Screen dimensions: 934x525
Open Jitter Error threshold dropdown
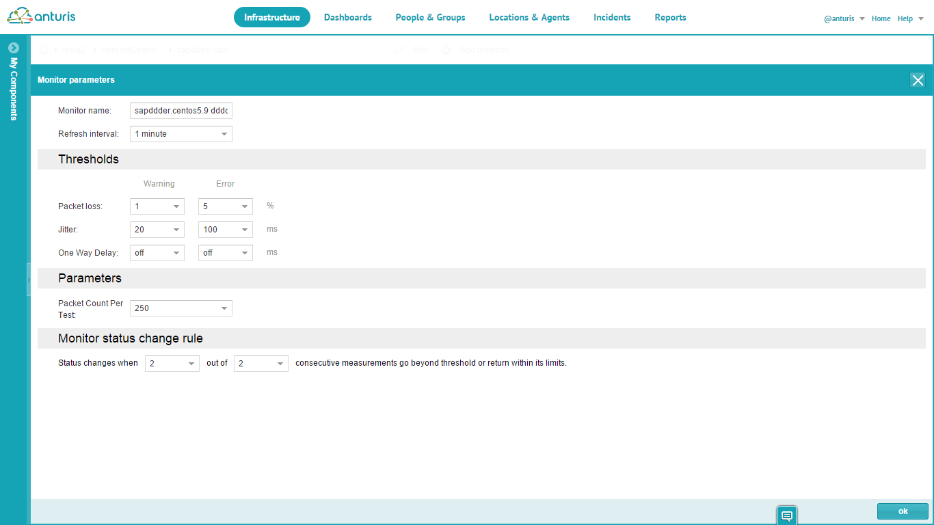click(x=226, y=230)
